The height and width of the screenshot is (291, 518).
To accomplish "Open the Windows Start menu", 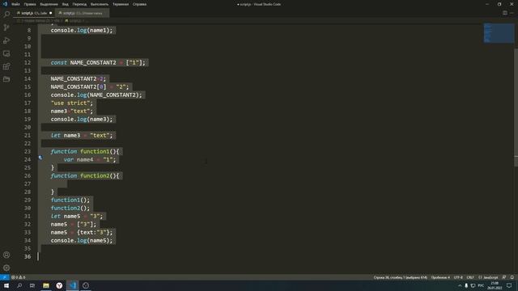I will (6, 285).
